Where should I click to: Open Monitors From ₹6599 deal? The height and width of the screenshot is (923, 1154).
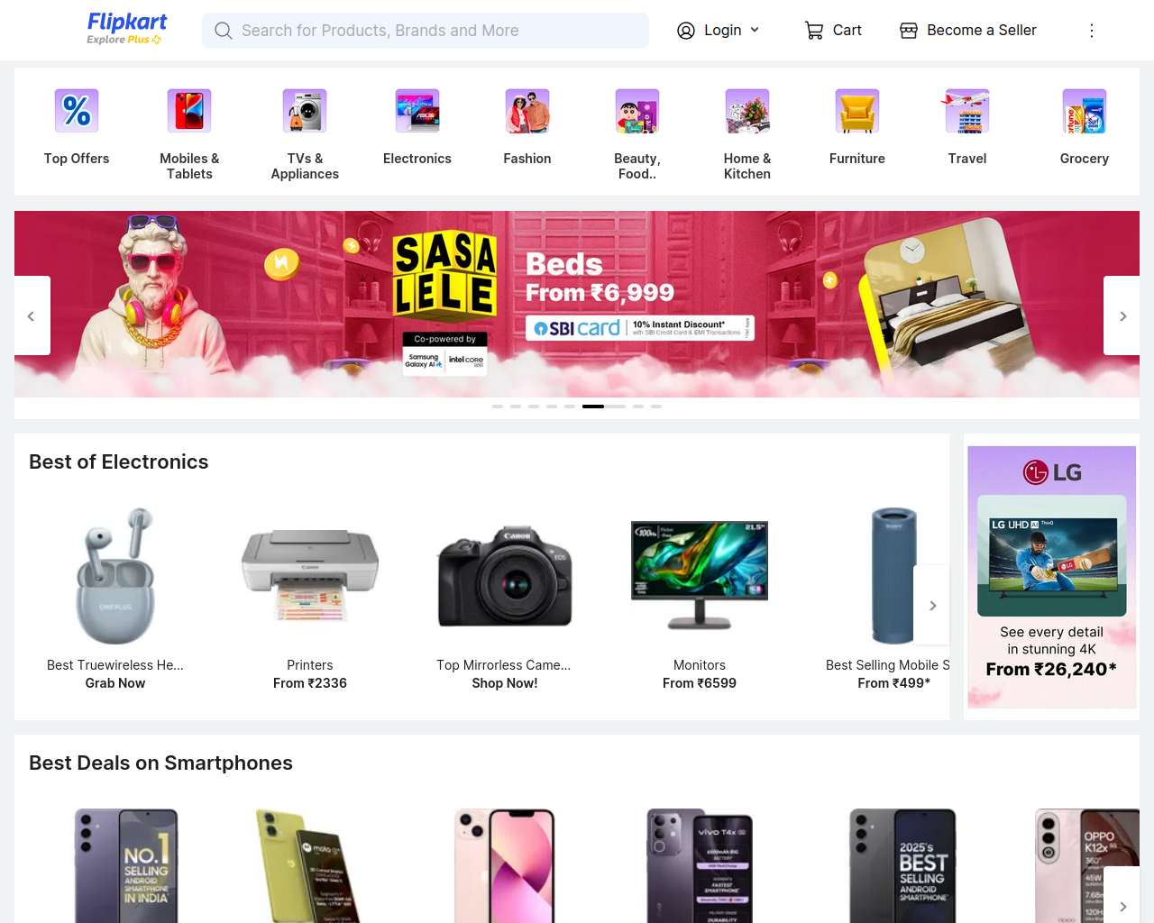pyautogui.click(x=700, y=600)
